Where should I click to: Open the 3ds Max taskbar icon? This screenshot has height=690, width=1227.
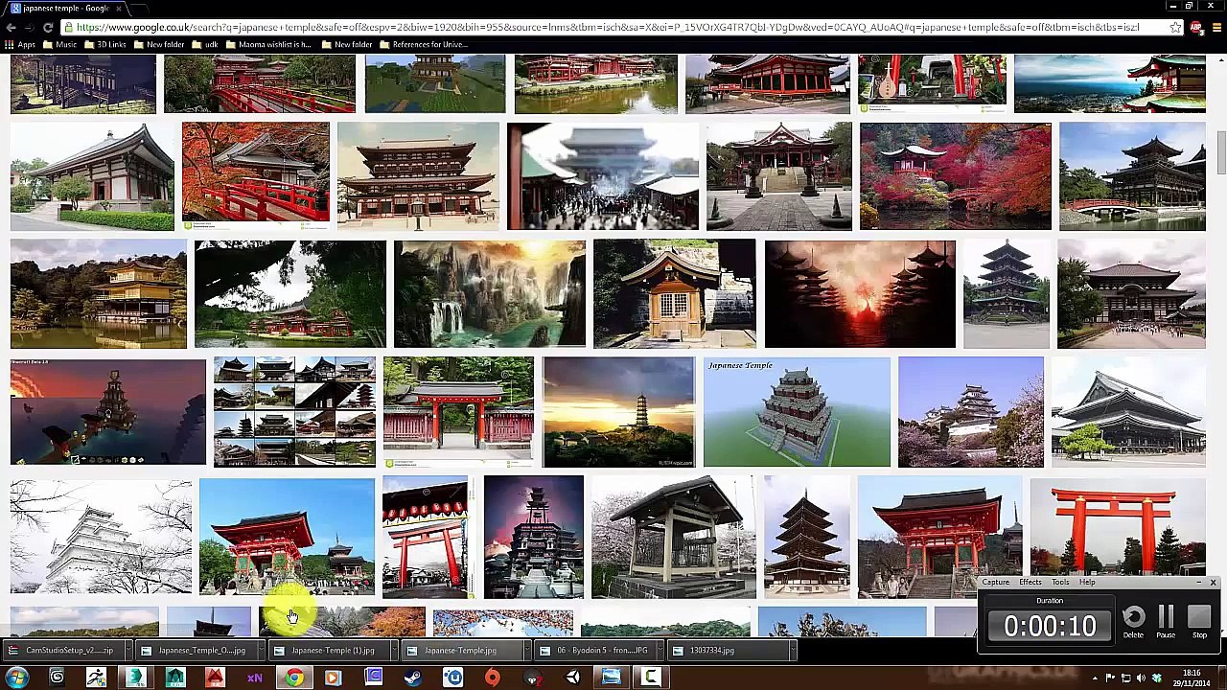click(x=135, y=678)
